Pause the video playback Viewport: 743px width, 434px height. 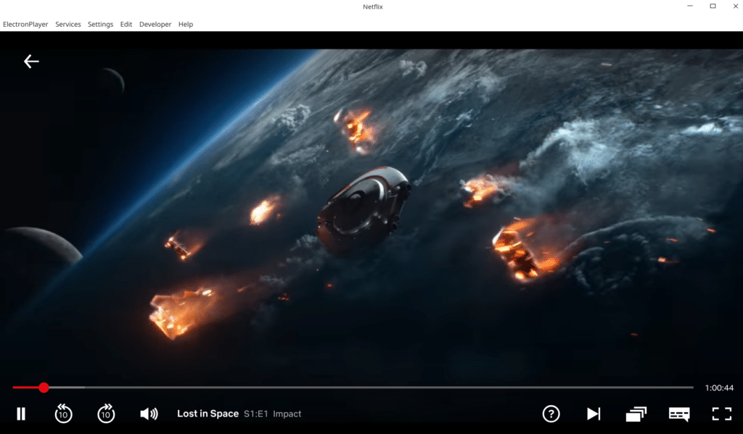tap(21, 414)
